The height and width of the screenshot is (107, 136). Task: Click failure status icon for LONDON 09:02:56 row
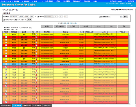tap(36, 59)
